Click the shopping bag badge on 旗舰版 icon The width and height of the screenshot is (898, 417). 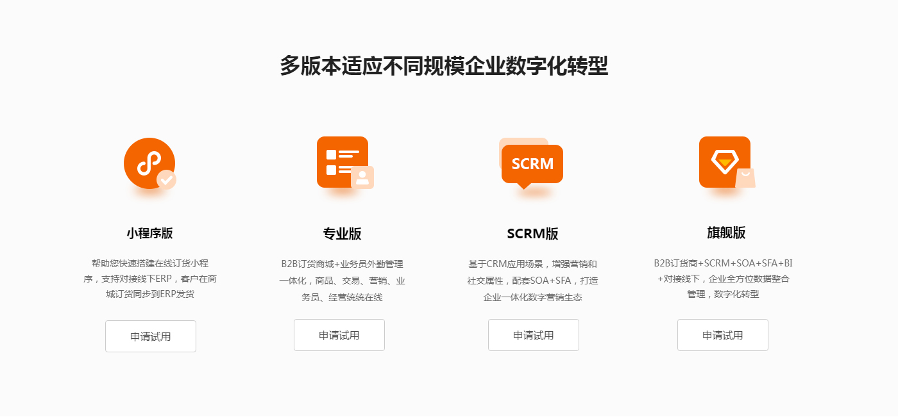745,177
